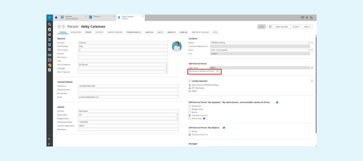Image resolution: width=363 pixels, height=161 pixels.
Task: Check the Budget holder checkbox
Action: 190,109
